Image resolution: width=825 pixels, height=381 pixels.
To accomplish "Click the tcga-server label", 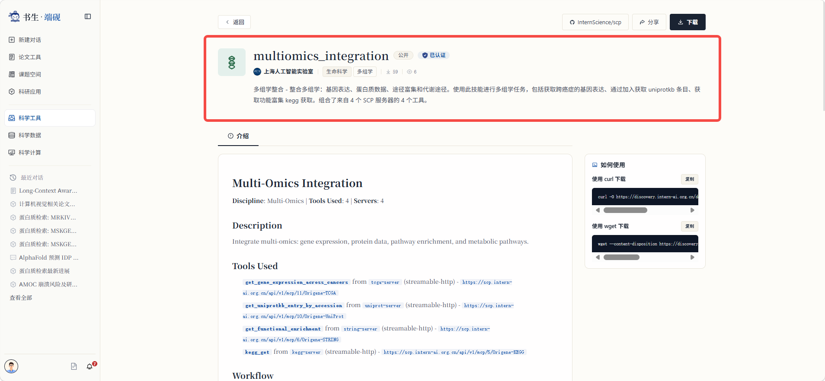I will click(385, 282).
